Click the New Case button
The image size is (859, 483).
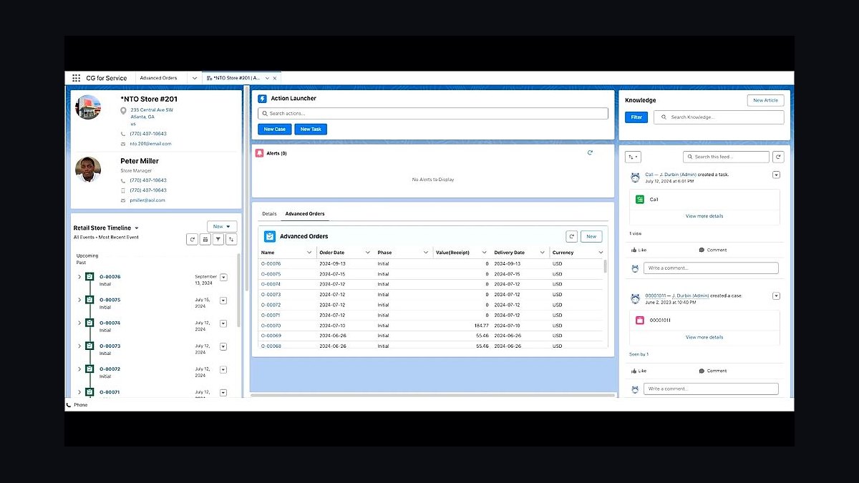[275, 130]
